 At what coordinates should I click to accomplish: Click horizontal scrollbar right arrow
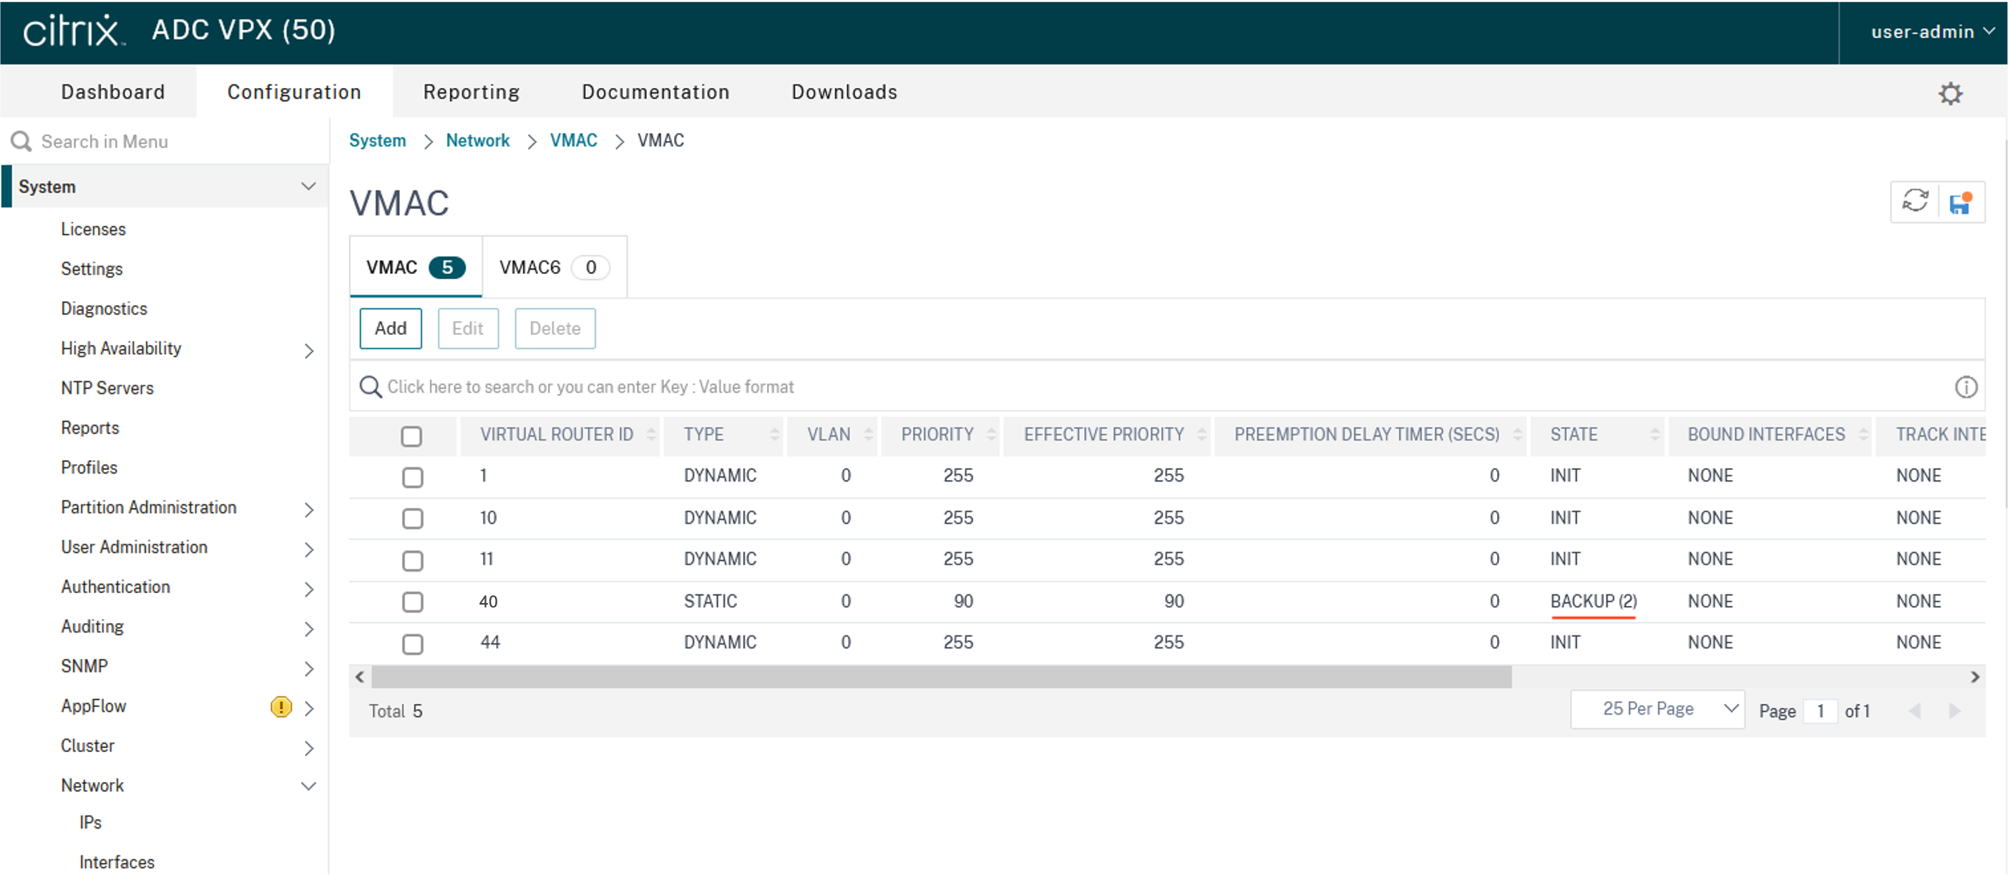click(1975, 677)
